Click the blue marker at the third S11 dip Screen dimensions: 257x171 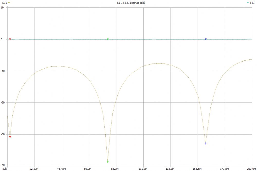206,144
